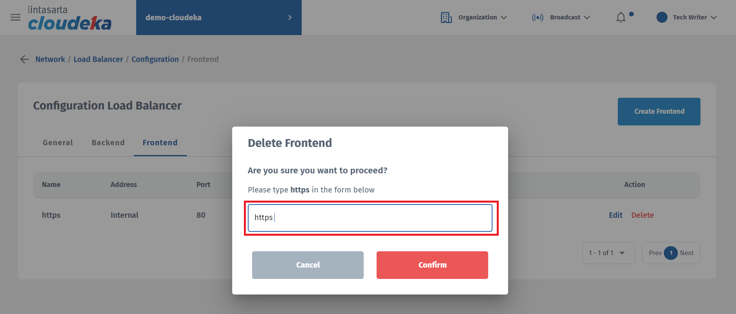
Task: Switch to the General tab
Action: [x=58, y=143]
